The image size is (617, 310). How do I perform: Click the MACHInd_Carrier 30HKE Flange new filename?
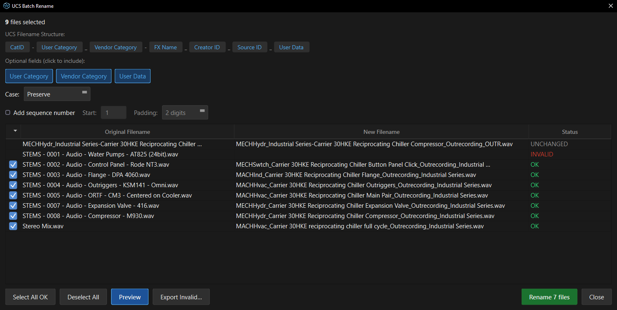356,175
